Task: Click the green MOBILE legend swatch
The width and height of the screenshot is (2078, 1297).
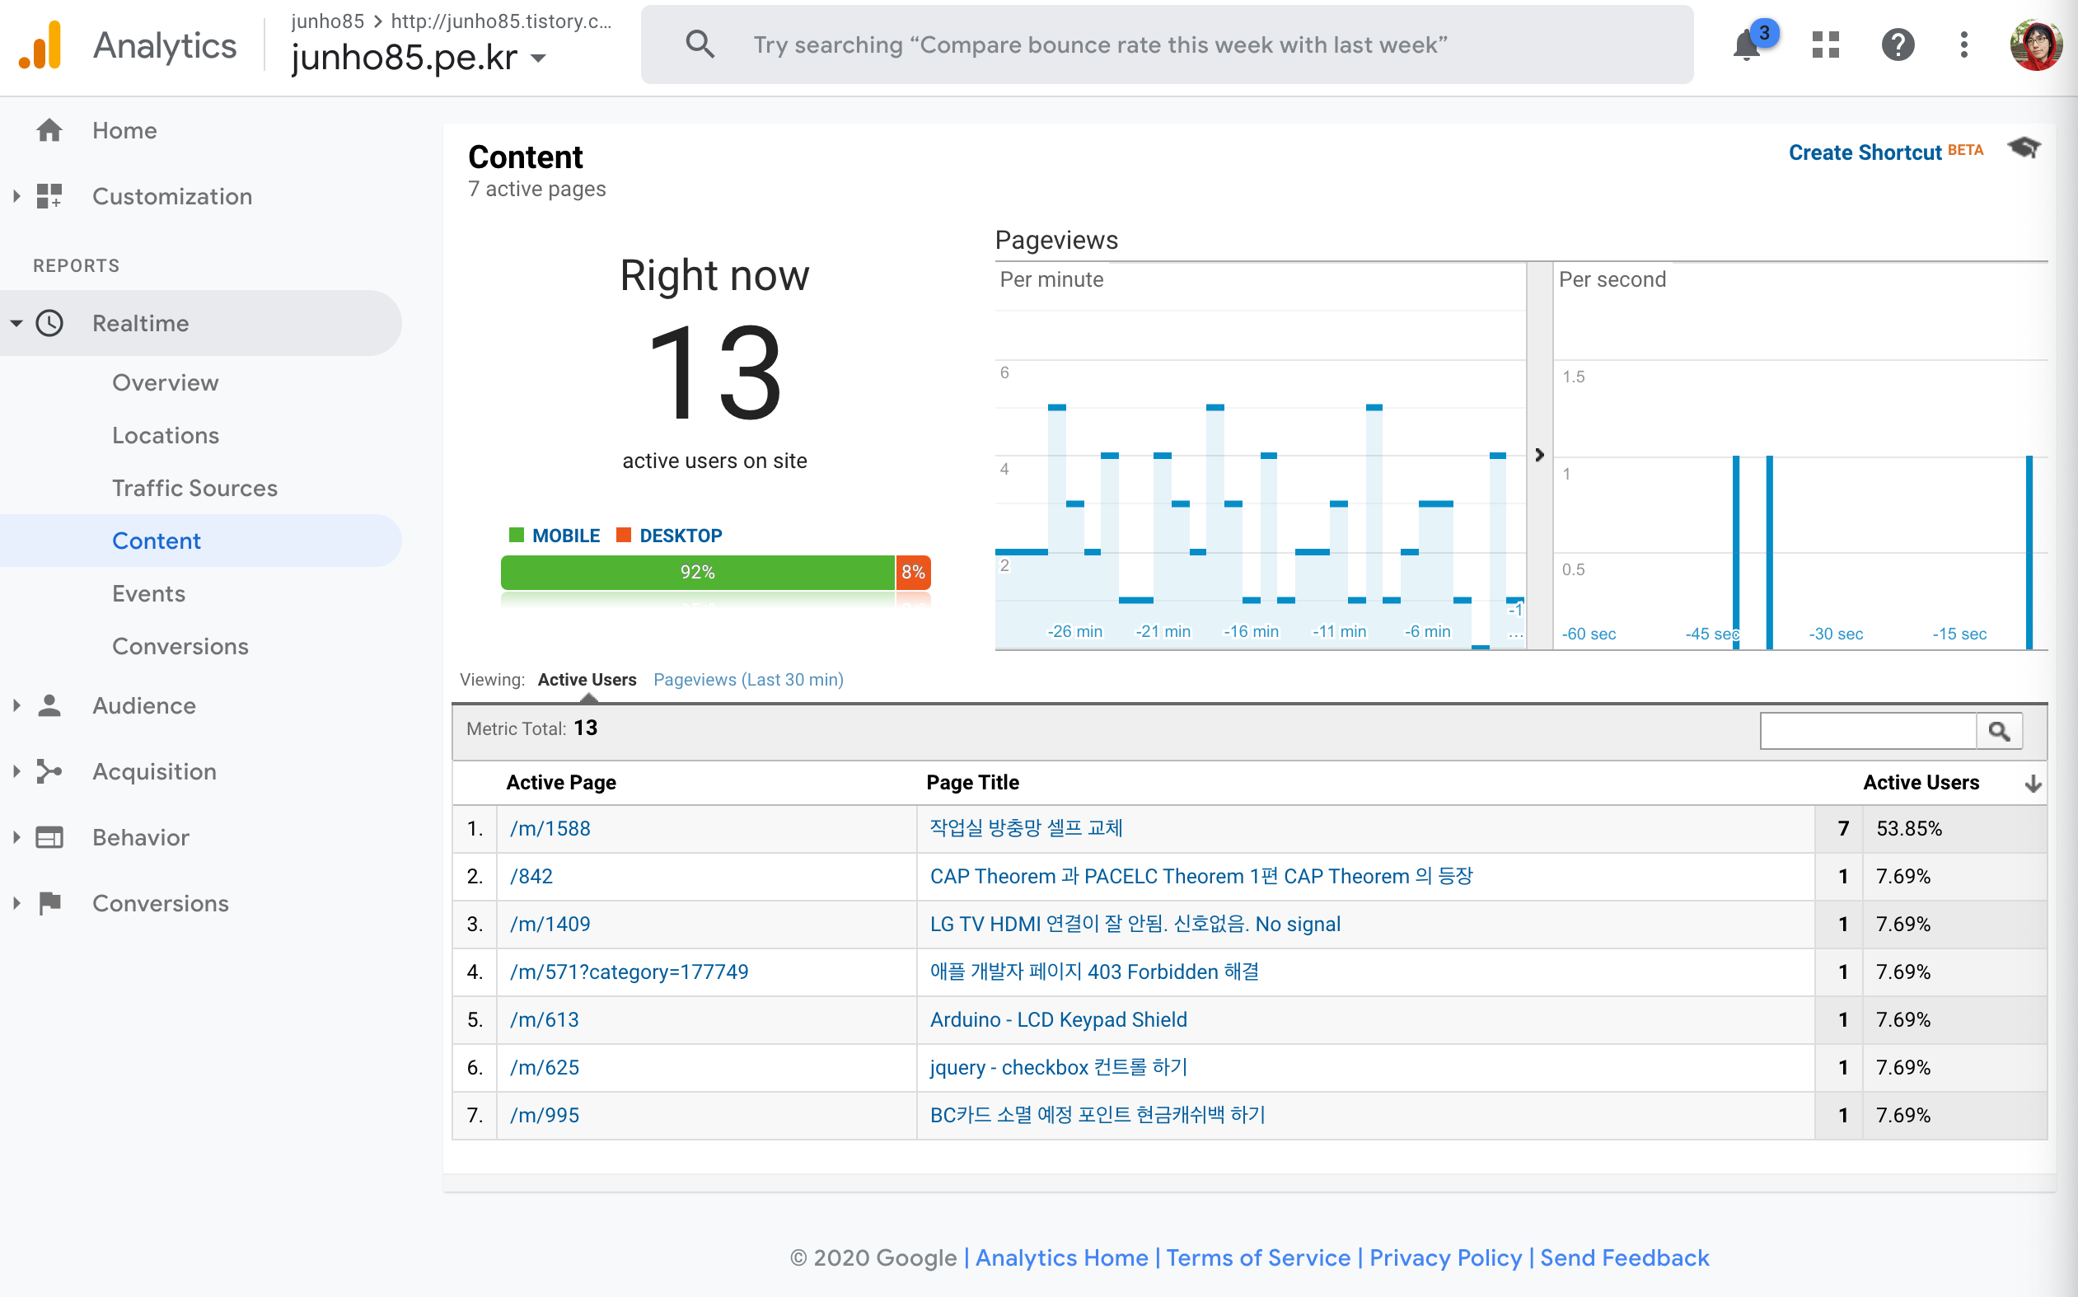Action: point(517,536)
